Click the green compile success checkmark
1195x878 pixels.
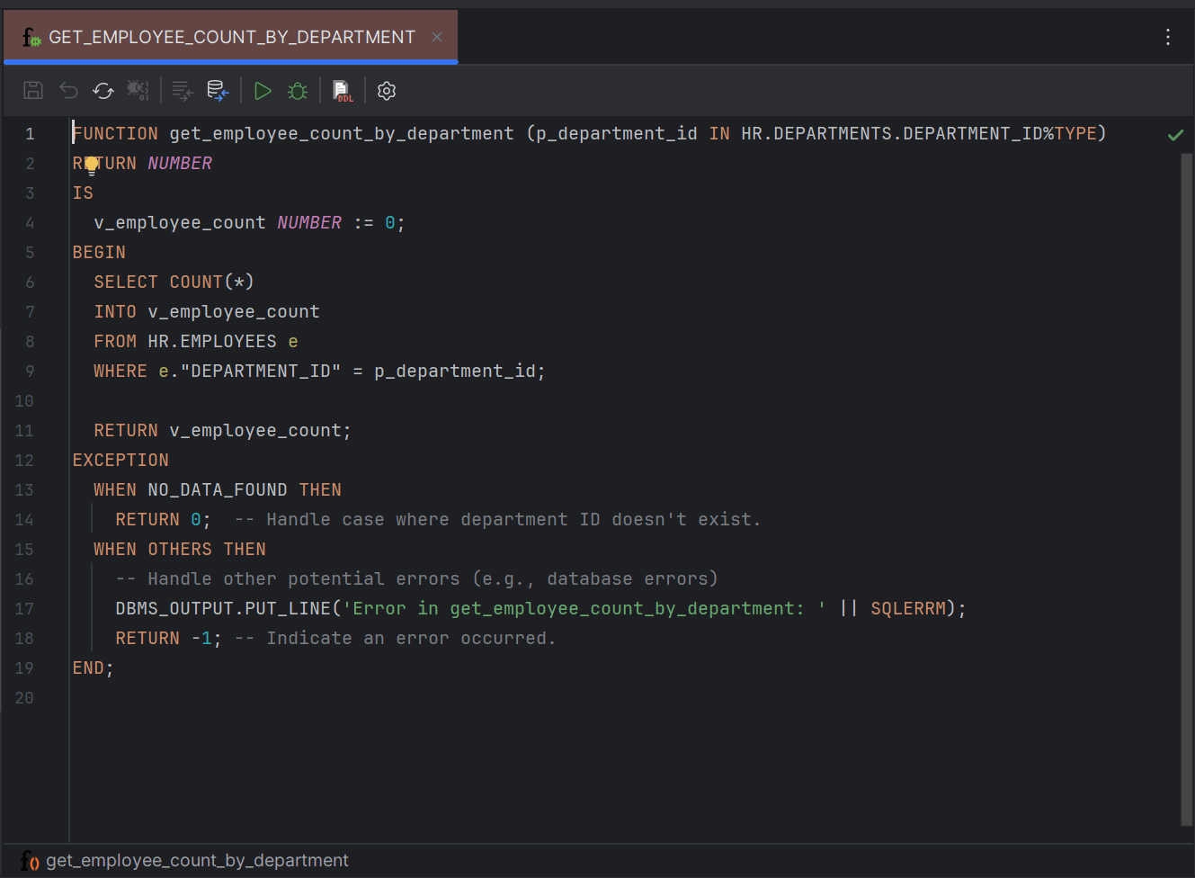click(x=1175, y=135)
